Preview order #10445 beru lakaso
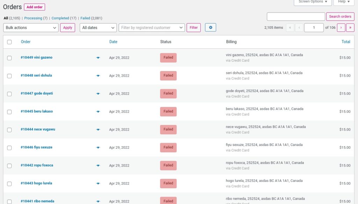The height and width of the screenshot is (204, 358). point(98,112)
